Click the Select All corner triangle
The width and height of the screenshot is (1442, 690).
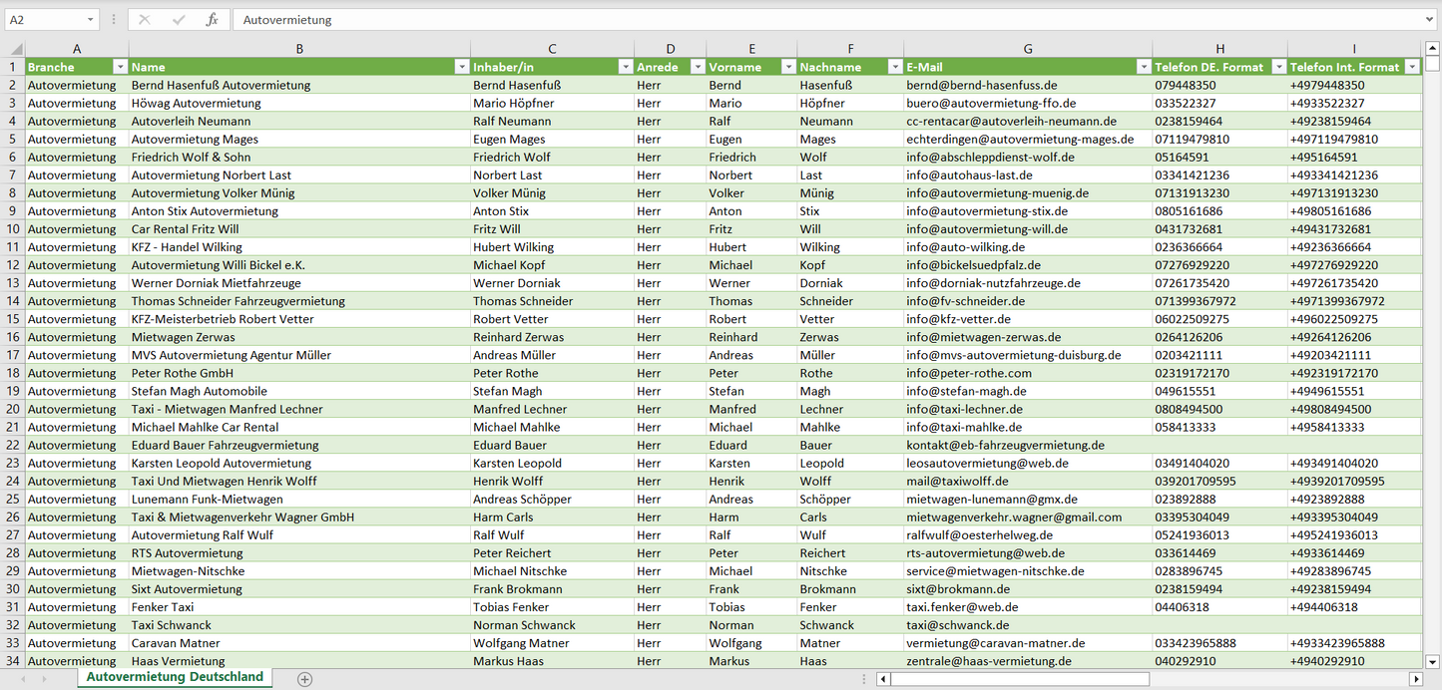tap(16, 49)
